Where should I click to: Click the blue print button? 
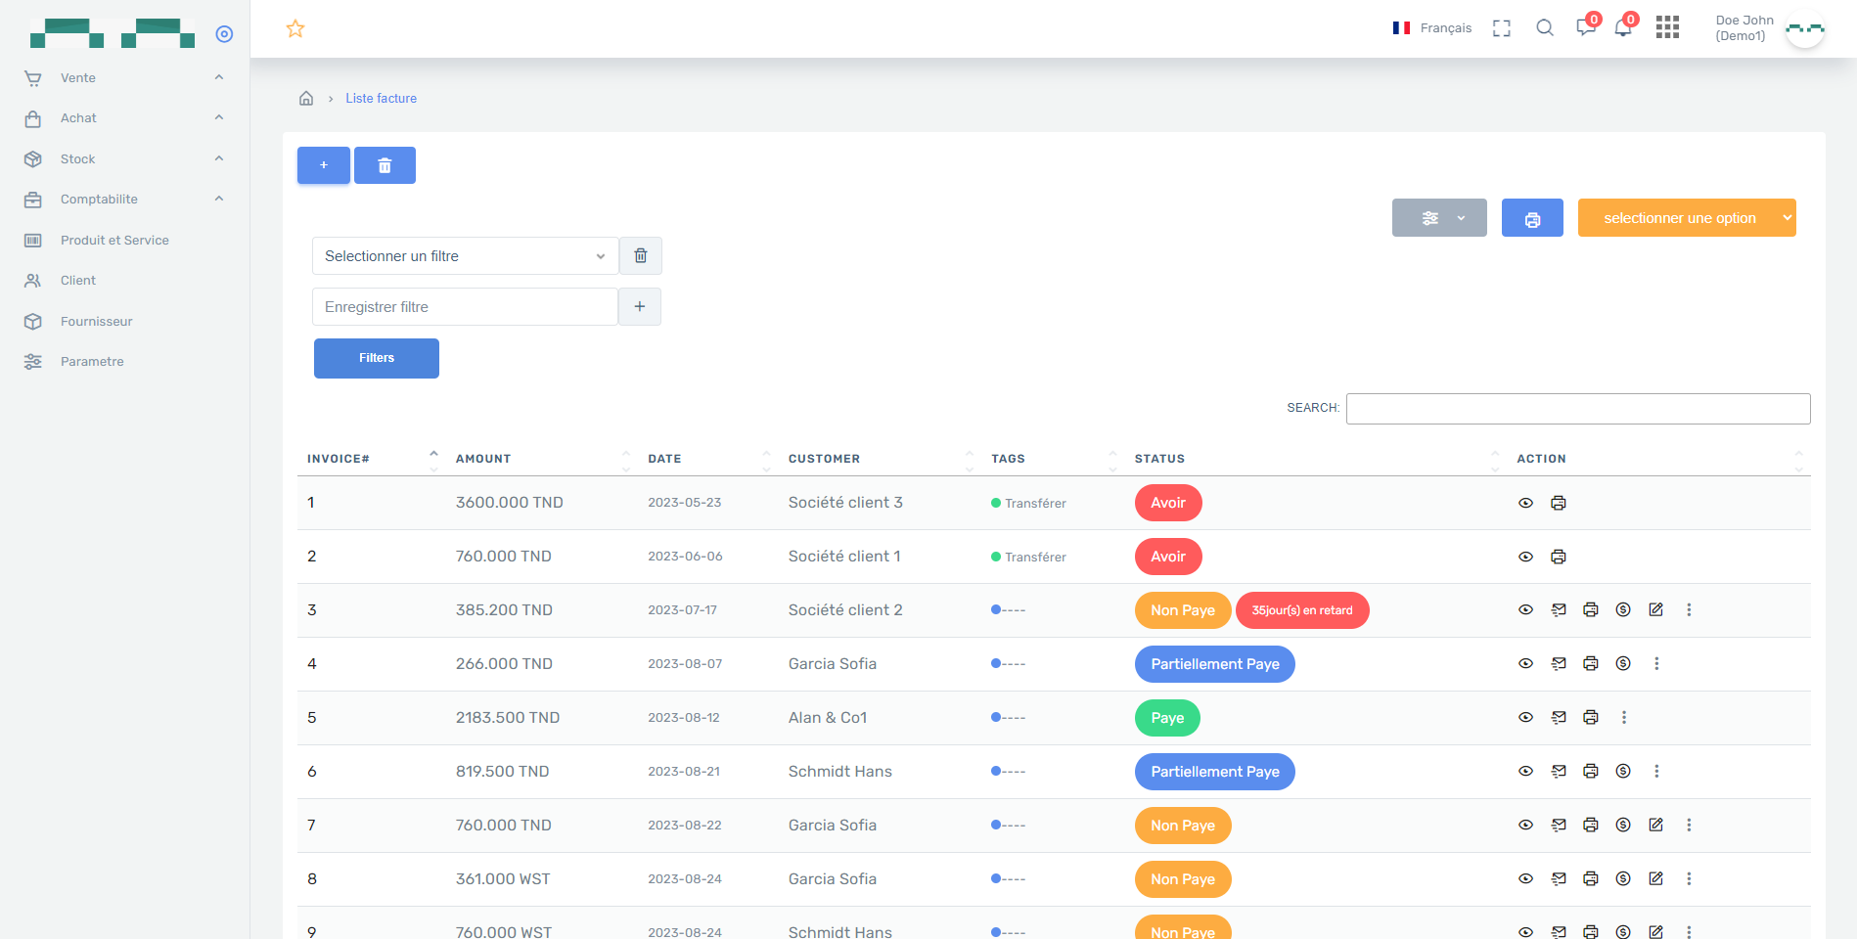click(1532, 218)
